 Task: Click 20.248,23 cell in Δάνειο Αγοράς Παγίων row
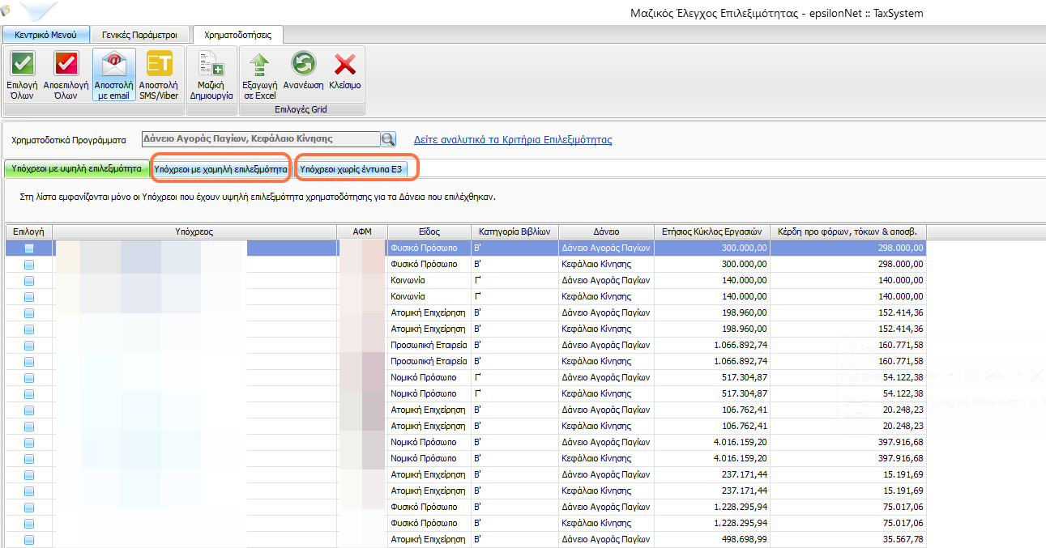point(848,410)
